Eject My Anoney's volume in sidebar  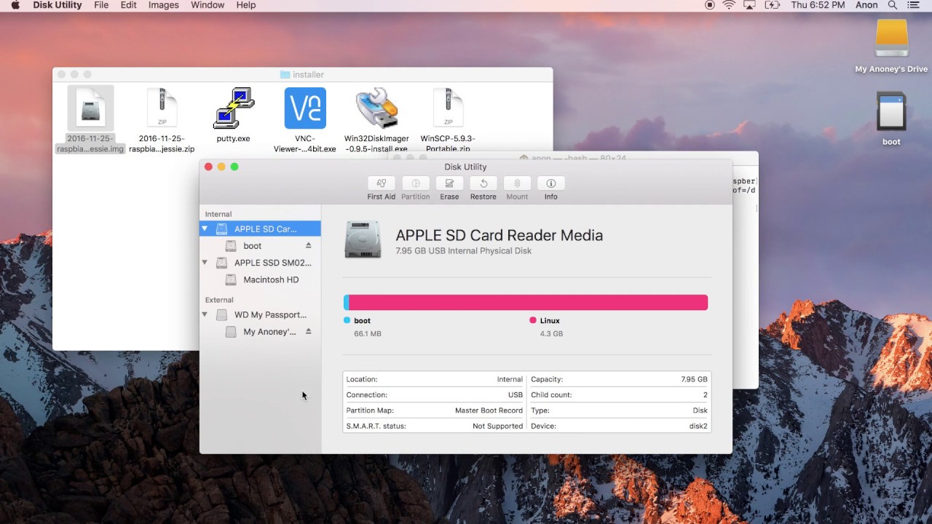coord(308,332)
